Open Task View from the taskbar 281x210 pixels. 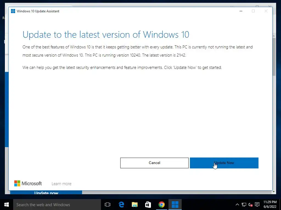[108, 205]
